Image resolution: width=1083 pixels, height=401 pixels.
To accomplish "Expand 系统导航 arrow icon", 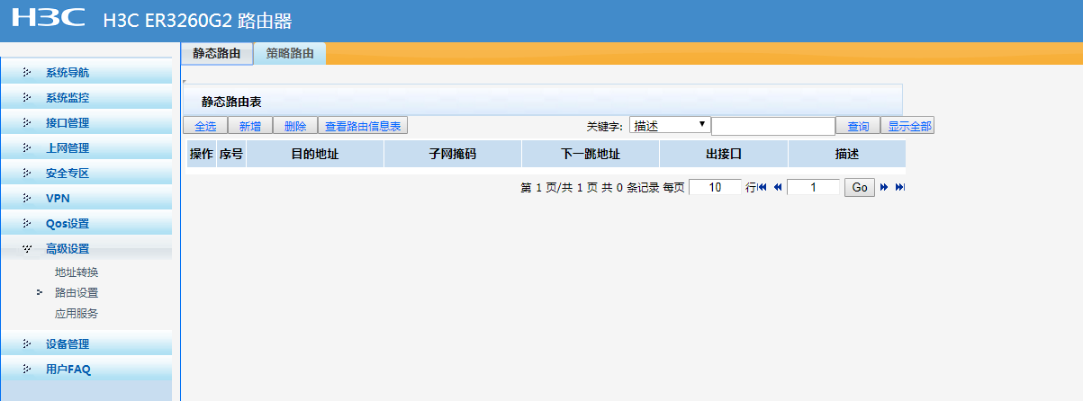I will click(27, 72).
